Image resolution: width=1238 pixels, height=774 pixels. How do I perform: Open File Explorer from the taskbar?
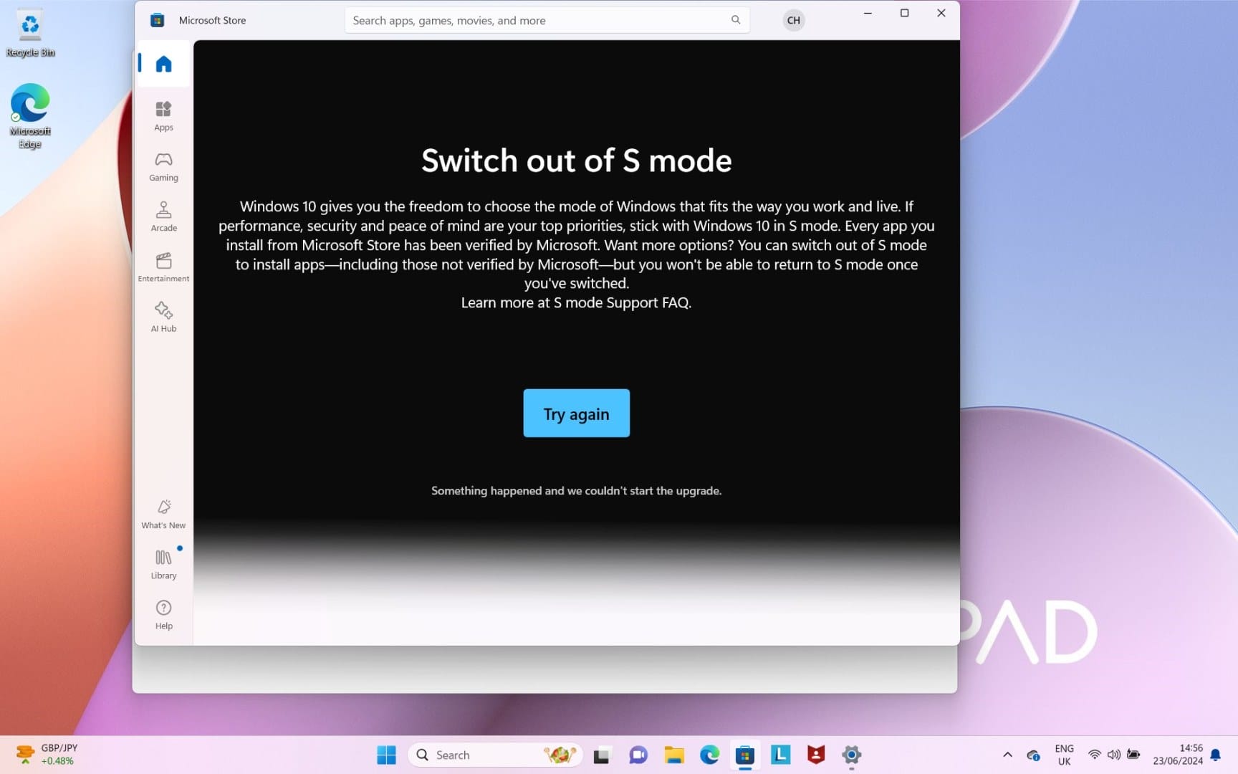pos(673,755)
